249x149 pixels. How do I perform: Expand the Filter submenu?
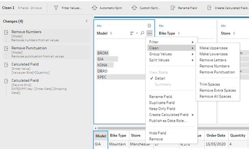point(172,42)
